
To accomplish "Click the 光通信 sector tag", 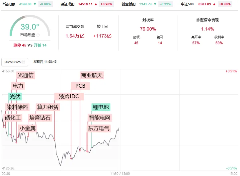I will click(x=26, y=75).
